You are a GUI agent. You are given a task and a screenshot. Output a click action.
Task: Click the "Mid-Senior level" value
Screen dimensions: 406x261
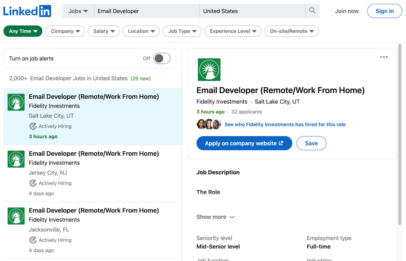pyautogui.click(x=218, y=247)
